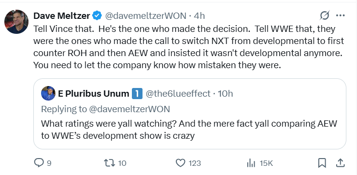The image size is (357, 175).
Task: Open the @the6lueeffect handle
Action: pos(178,93)
